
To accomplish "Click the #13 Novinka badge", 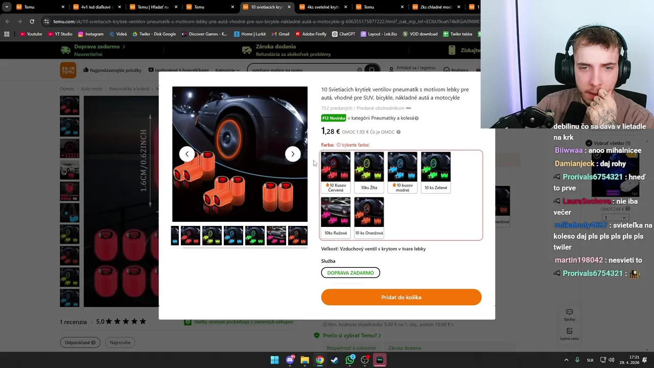I will [334, 118].
